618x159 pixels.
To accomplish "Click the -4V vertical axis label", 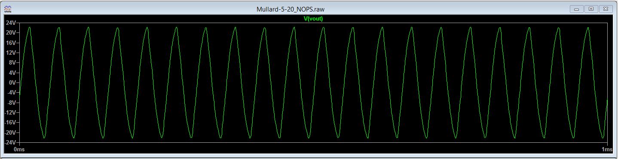I will (x=11, y=92).
